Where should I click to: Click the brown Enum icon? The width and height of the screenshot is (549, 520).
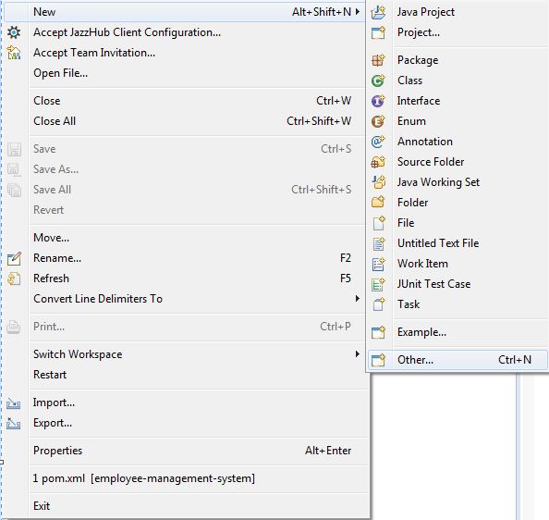click(x=378, y=121)
